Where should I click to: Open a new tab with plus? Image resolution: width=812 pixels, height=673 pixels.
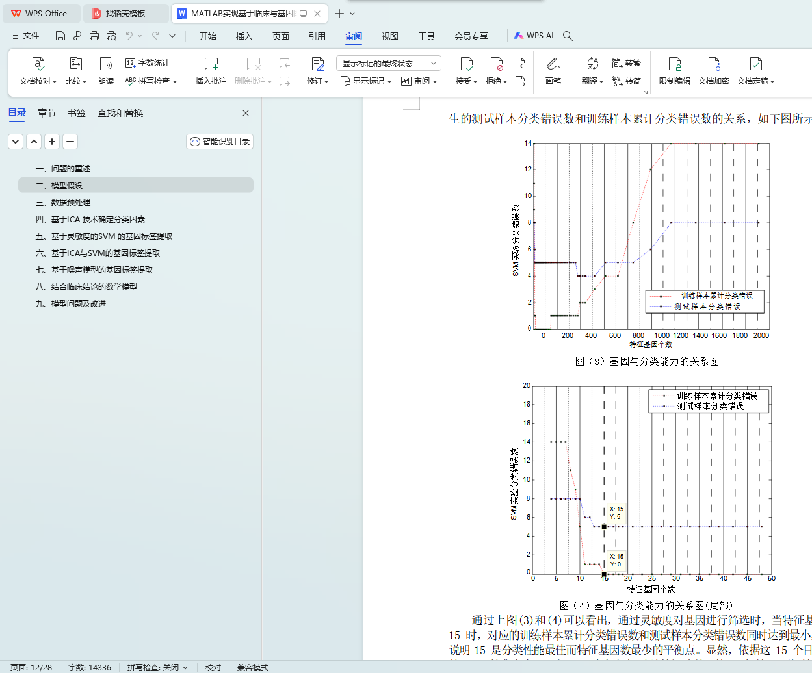click(339, 14)
